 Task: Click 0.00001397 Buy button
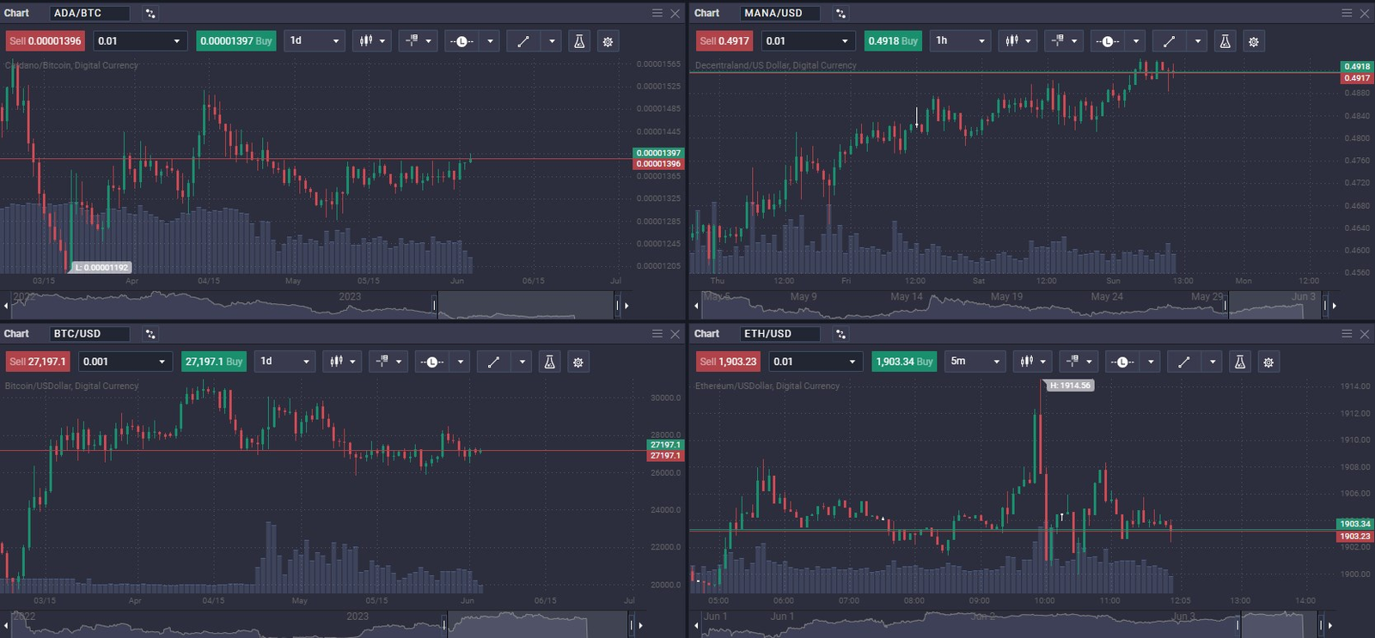(236, 41)
